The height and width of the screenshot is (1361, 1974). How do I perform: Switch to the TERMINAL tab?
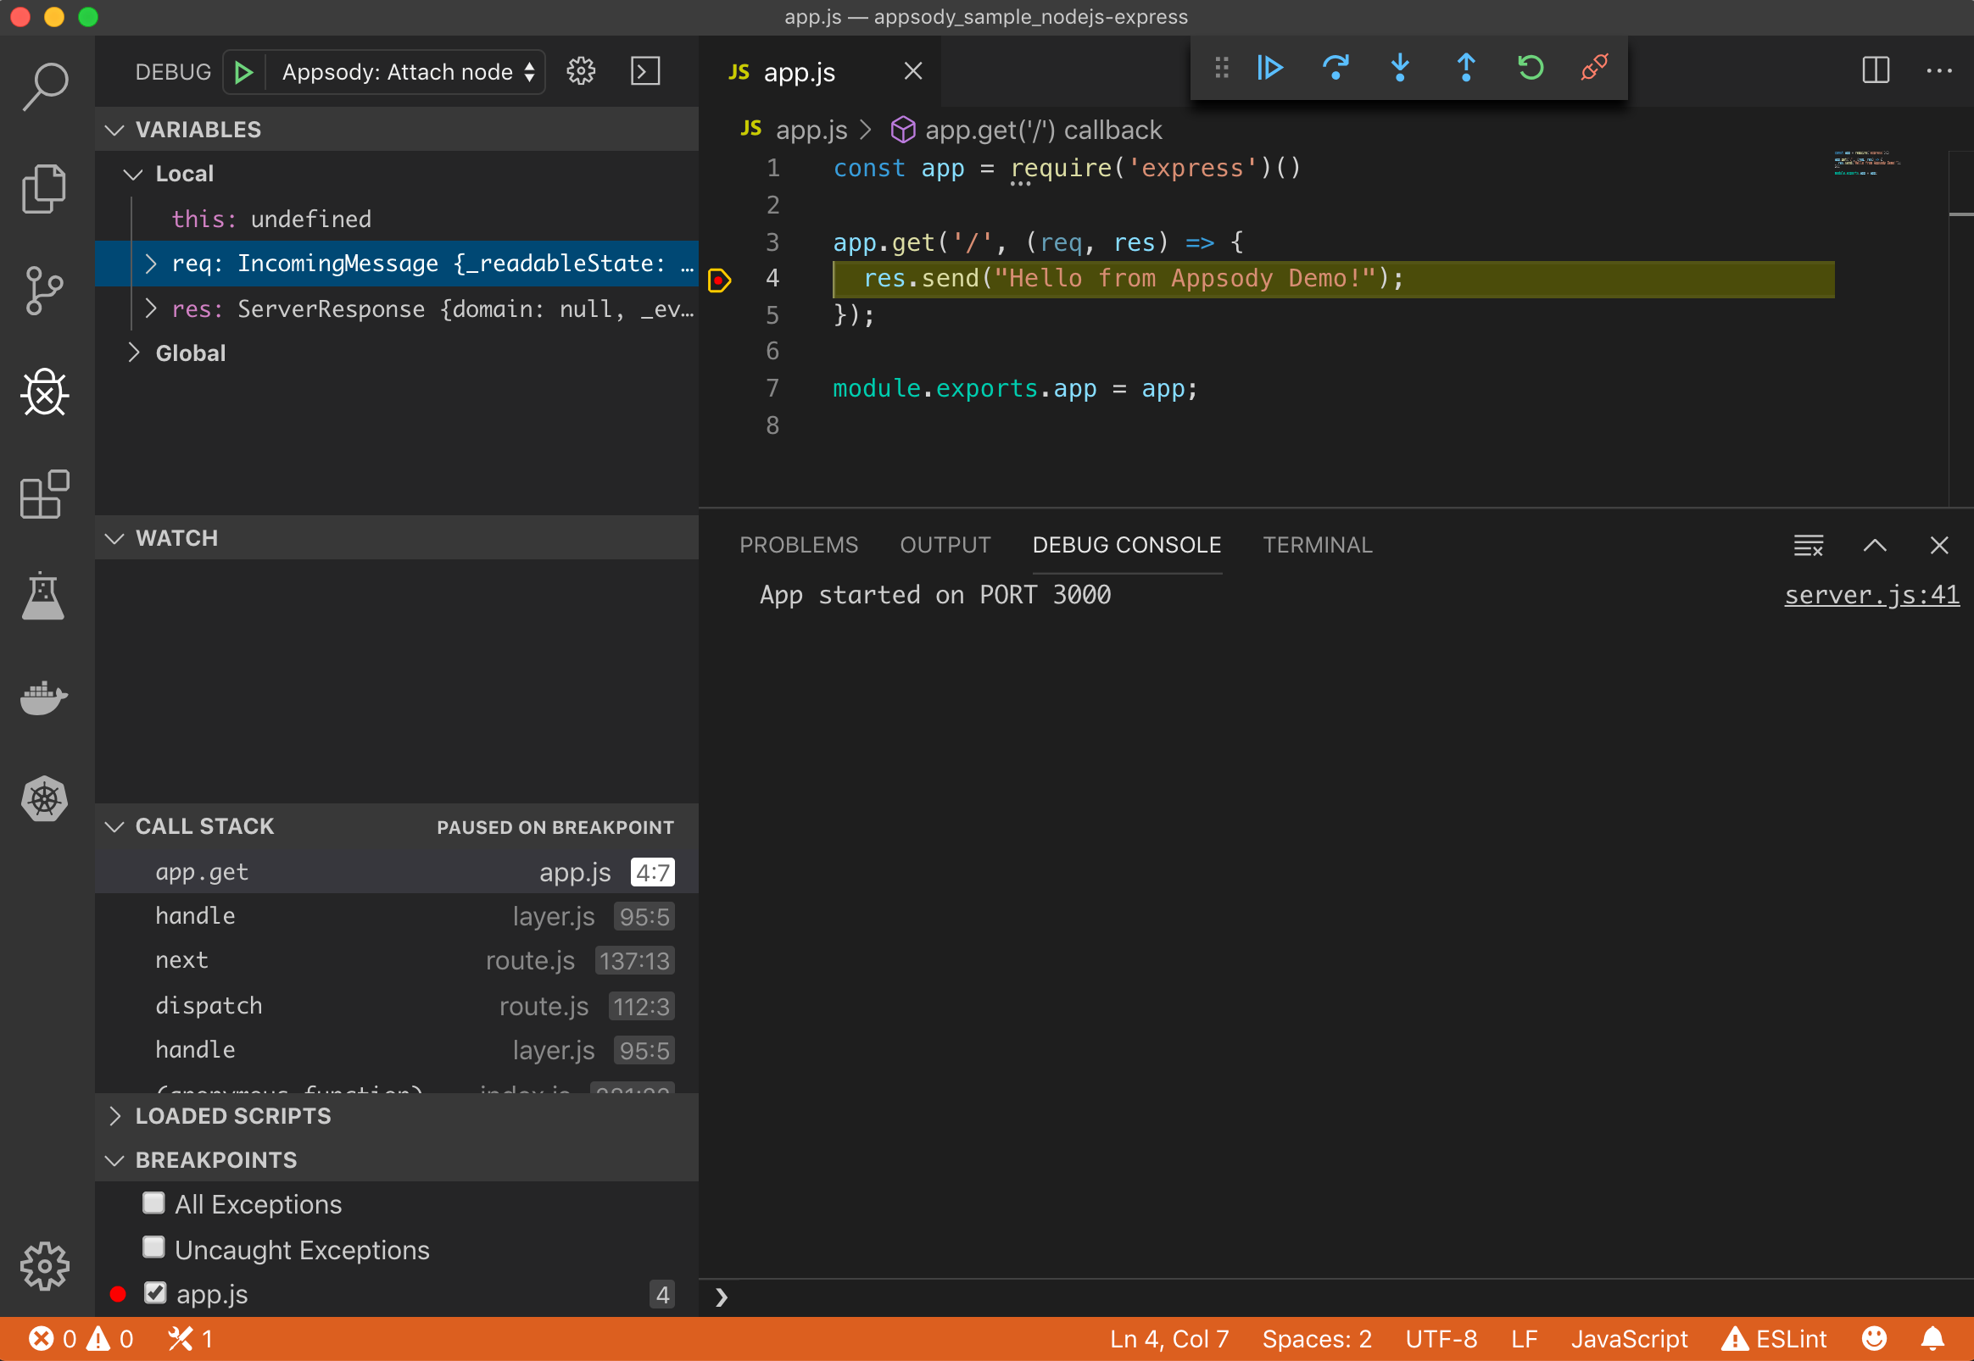(1317, 546)
